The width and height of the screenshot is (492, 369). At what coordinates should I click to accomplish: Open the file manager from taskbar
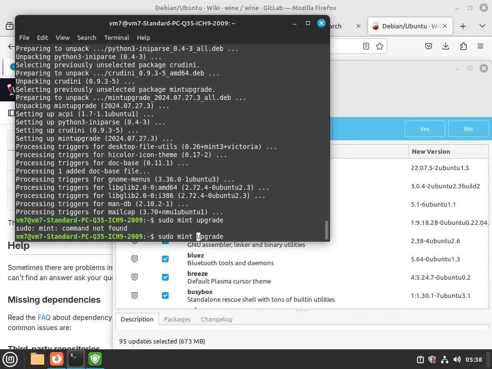(x=37, y=359)
